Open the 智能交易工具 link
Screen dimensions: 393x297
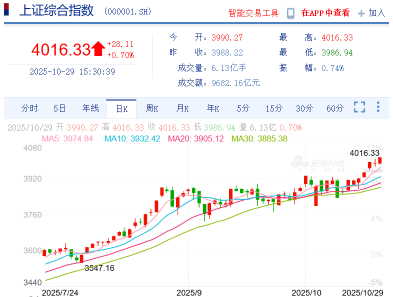[x=253, y=13]
